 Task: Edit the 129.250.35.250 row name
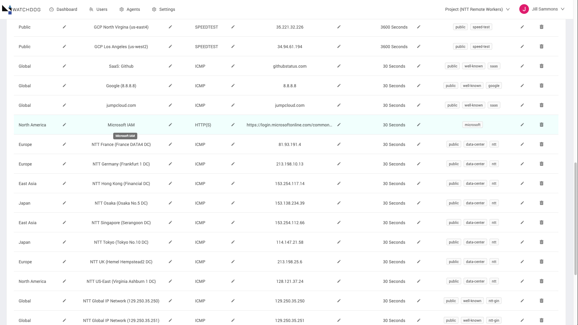(x=170, y=301)
